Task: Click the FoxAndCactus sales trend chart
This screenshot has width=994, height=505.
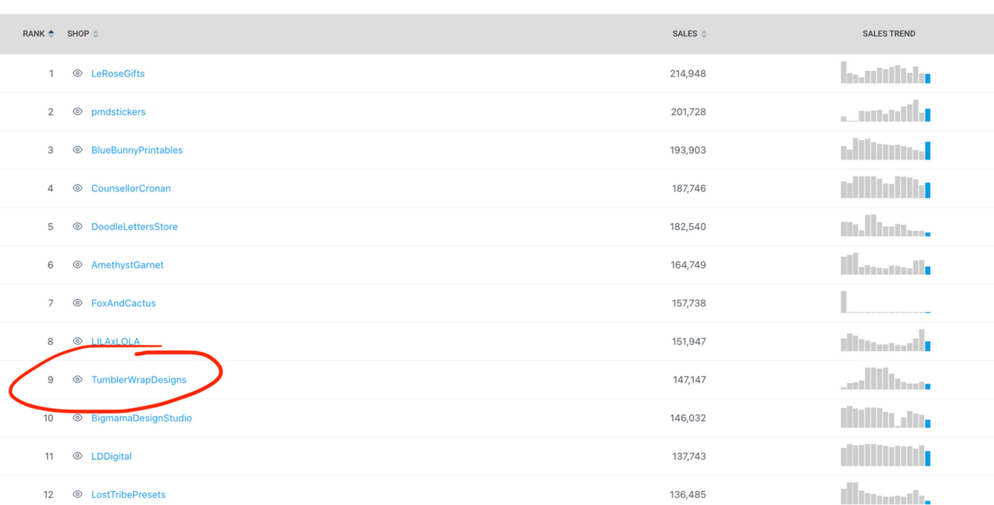Action: click(885, 302)
